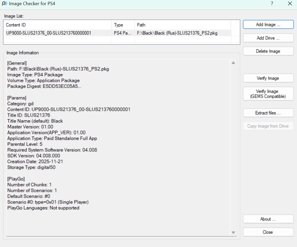The height and width of the screenshot is (247, 297).
Task: Click the help question mark in title bar
Action: click(x=272, y=4)
